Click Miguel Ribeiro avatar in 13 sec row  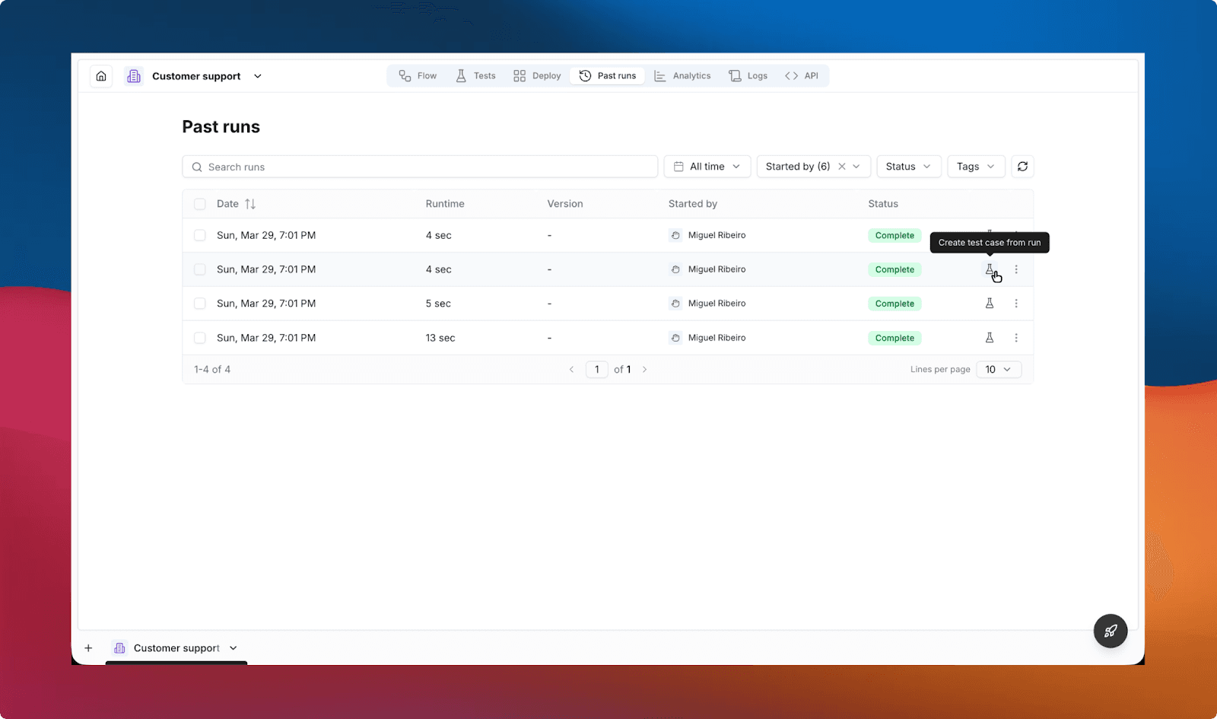[x=675, y=338]
